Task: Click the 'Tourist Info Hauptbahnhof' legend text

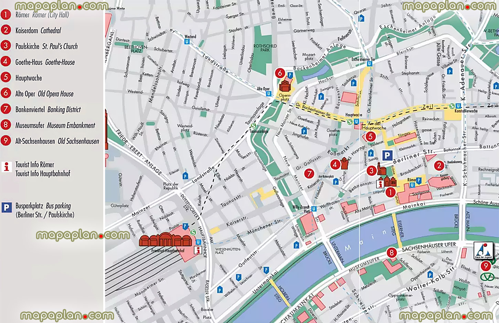Action: tap(43, 173)
